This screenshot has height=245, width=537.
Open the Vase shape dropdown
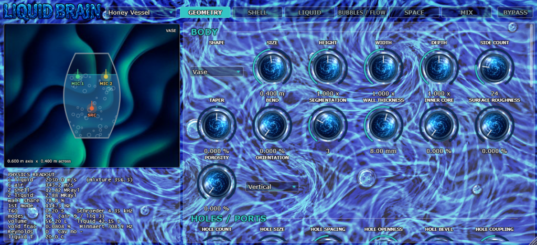[217, 72]
